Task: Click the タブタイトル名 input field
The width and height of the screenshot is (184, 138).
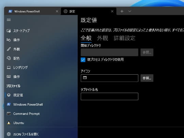Action: coord(109,96)
